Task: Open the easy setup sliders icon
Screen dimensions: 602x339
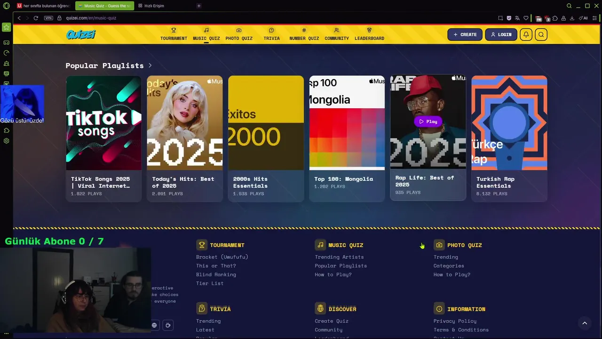Action: click(x=594, y=18)
